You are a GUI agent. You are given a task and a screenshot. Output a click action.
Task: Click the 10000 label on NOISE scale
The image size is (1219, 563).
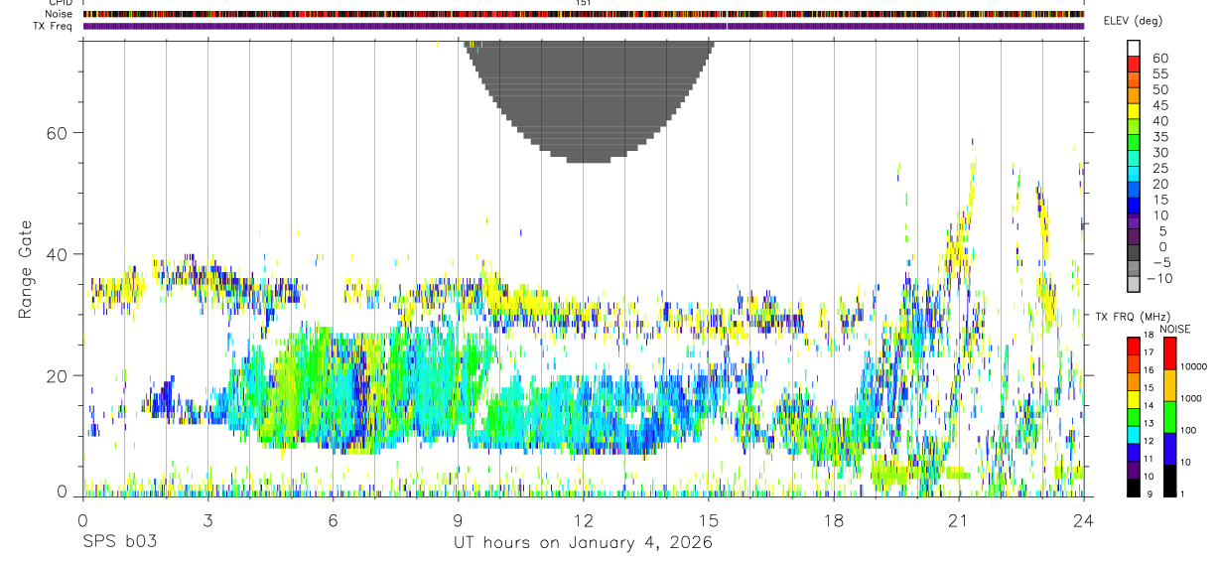click(x=1194, y=366)
